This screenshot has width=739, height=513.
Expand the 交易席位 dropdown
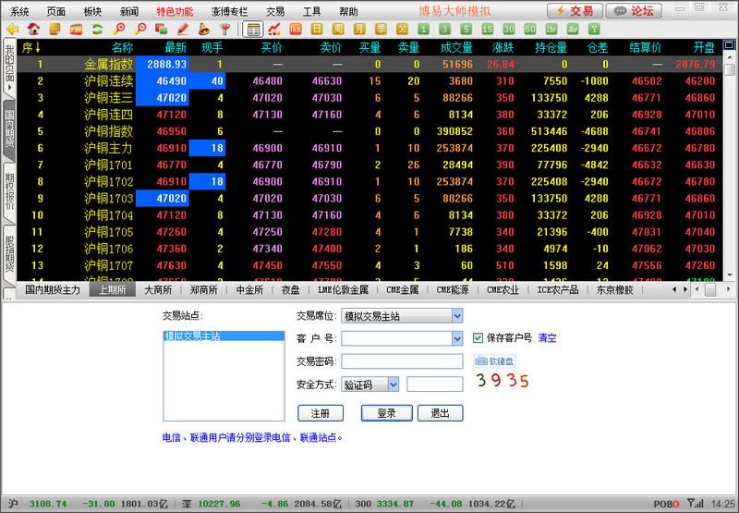point(456,316)
